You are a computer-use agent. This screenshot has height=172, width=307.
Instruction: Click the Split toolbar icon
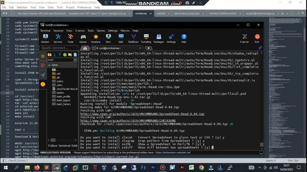click(121, 38)
